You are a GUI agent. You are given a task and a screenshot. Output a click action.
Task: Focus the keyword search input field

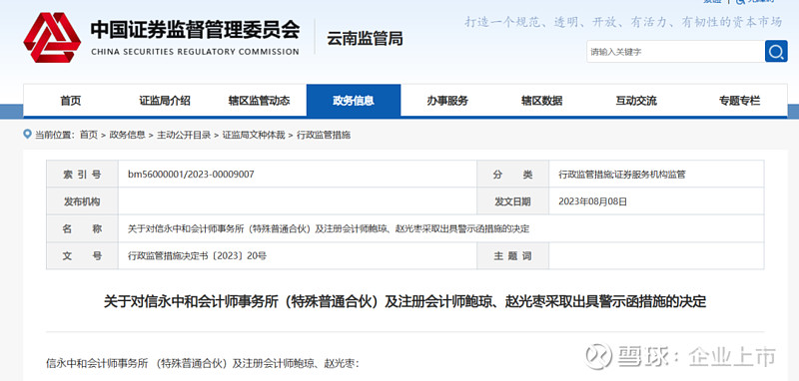(x=675, y=52)
